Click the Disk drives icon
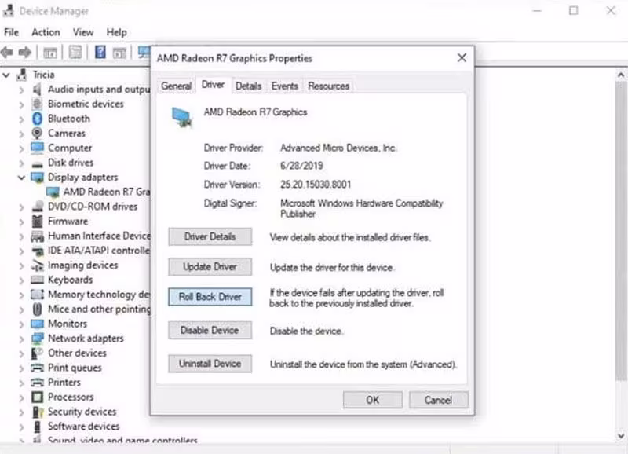Viewport: 628px width, 454px height. click(x=37, y=163)
